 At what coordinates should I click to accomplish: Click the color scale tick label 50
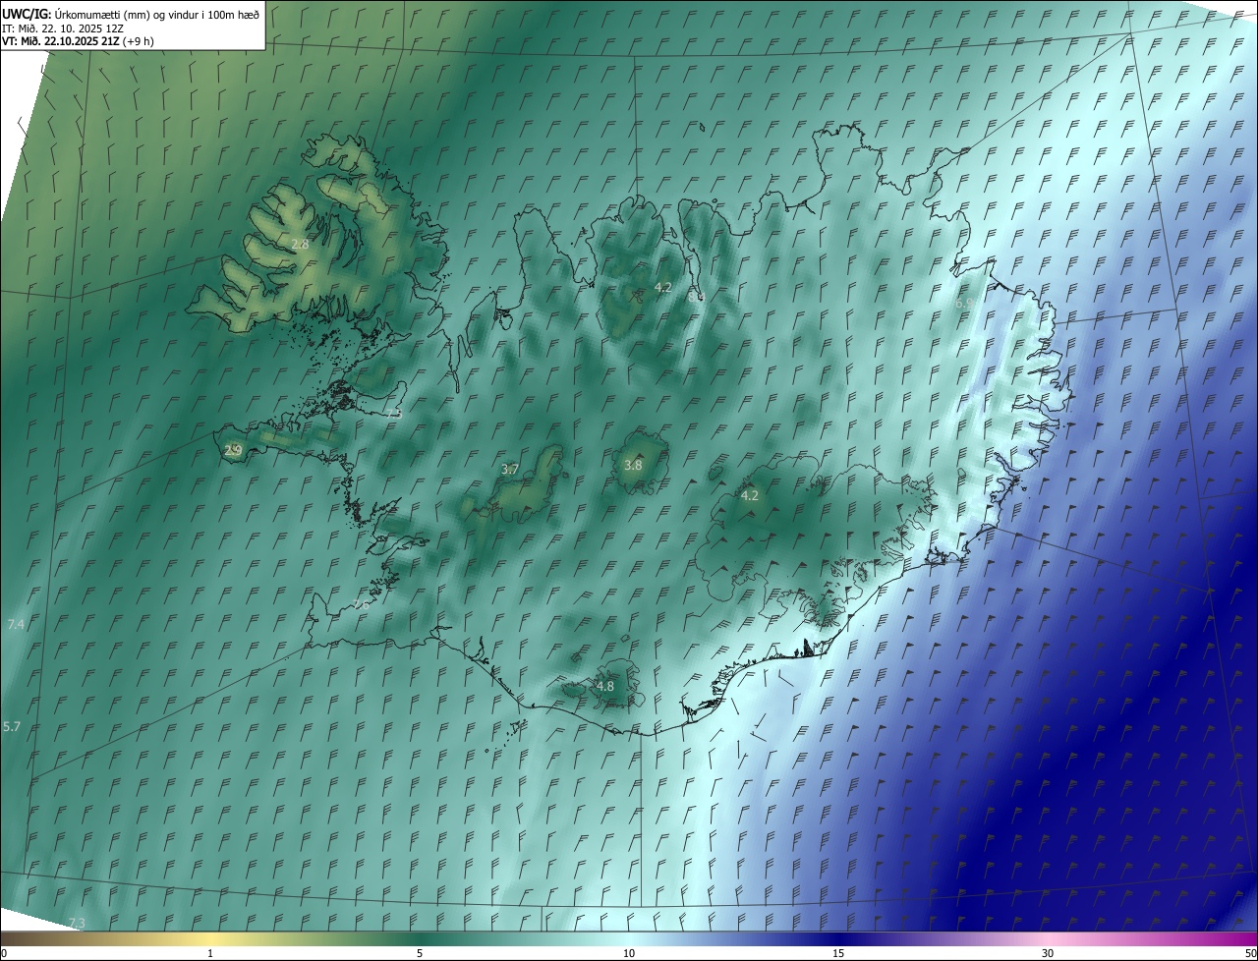pos(1250,953)
